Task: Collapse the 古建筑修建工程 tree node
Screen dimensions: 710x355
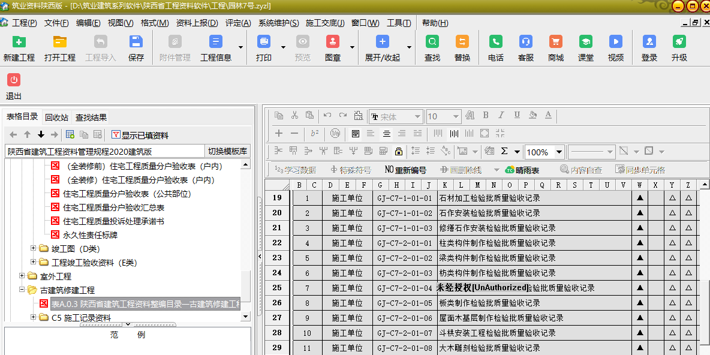Action: pos(23,290)
